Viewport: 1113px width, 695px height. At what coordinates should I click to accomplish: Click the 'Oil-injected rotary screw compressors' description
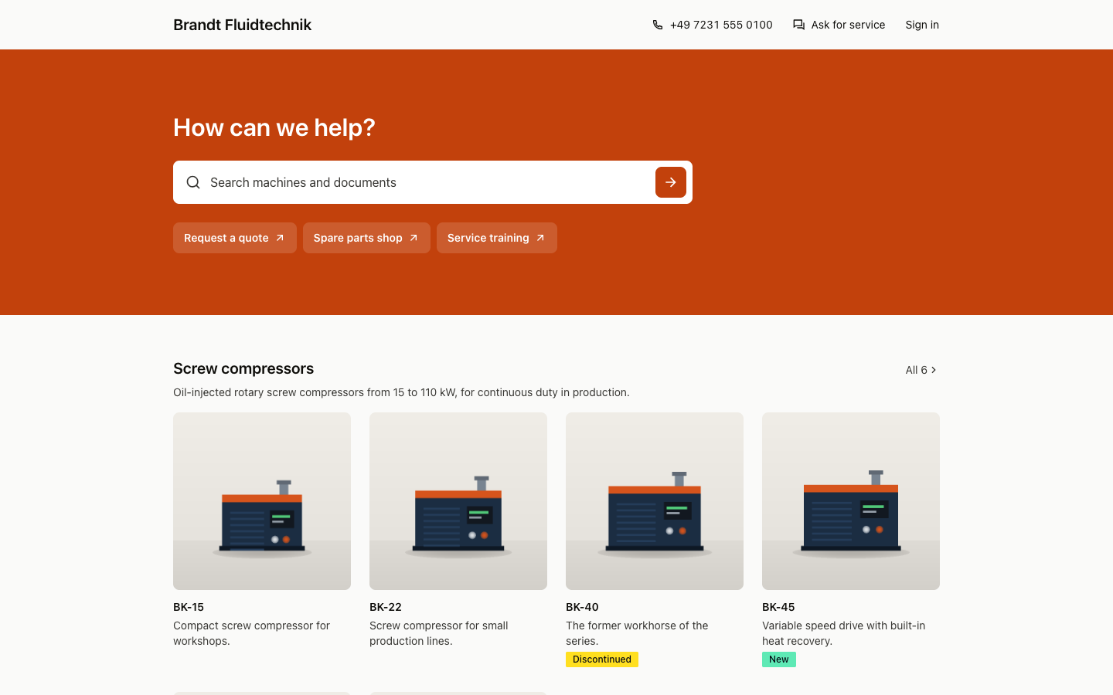pos(401,392)
